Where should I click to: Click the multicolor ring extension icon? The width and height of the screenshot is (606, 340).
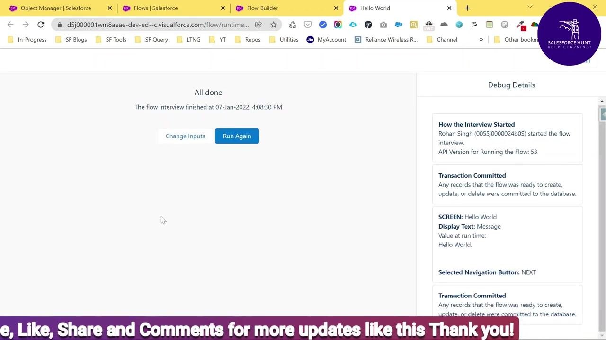point(338,25)
